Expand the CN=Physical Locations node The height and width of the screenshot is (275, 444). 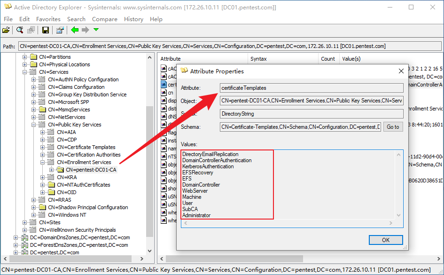24,64
